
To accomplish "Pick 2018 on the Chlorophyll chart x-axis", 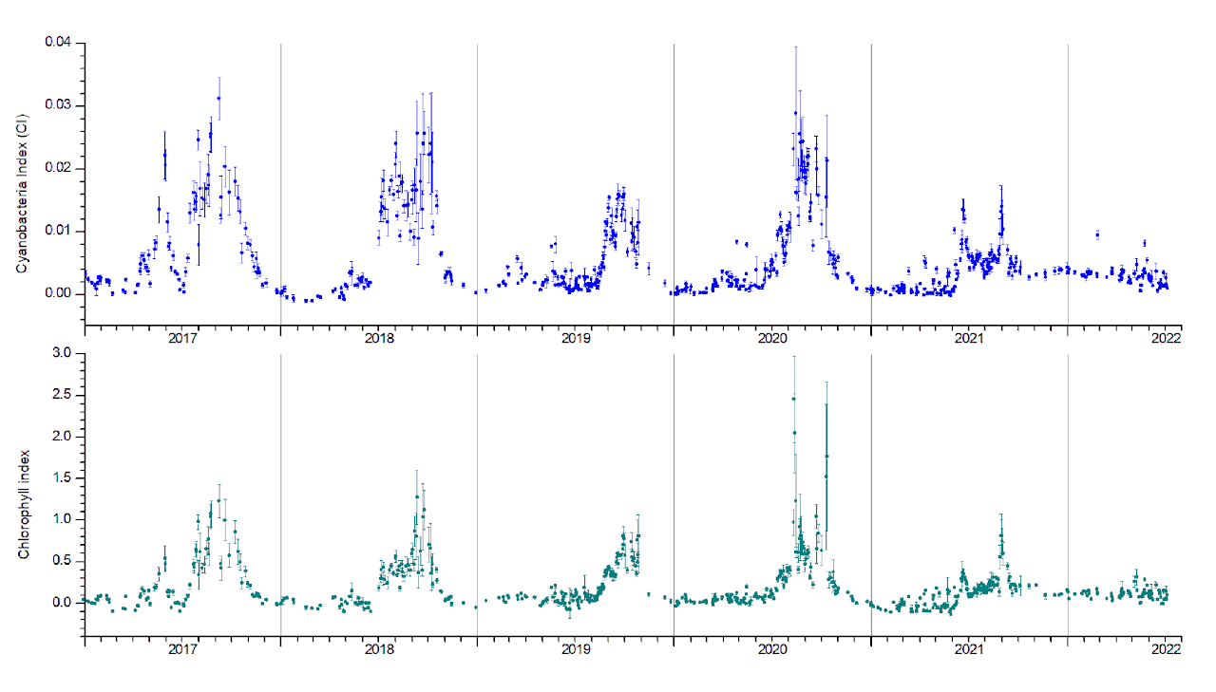I will tap(379, 650).
